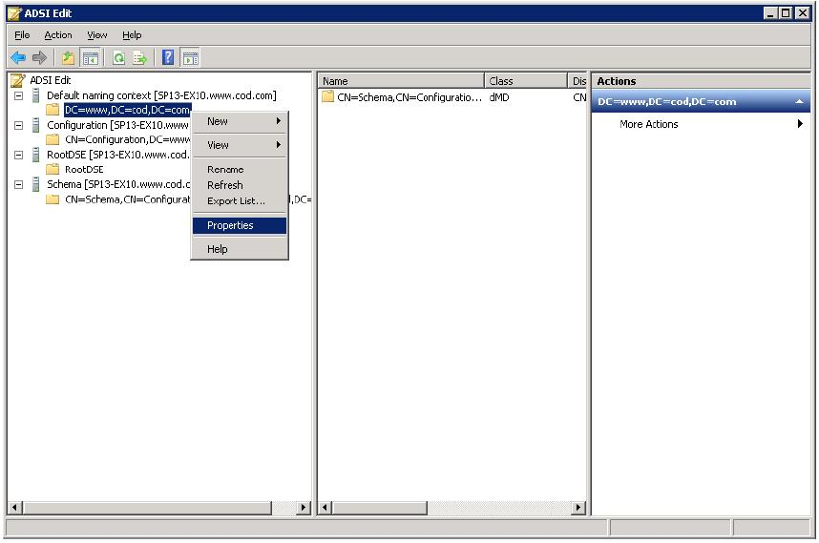Viewport: 819px width, 543px height.
Task: Collapse the Default naming context node
Action: coord(19,96)
